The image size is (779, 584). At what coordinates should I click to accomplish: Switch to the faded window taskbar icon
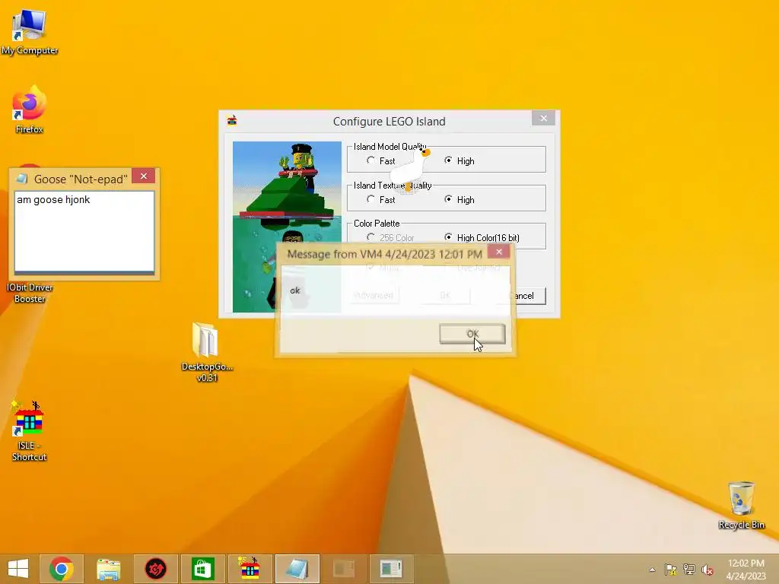(344, 569)
